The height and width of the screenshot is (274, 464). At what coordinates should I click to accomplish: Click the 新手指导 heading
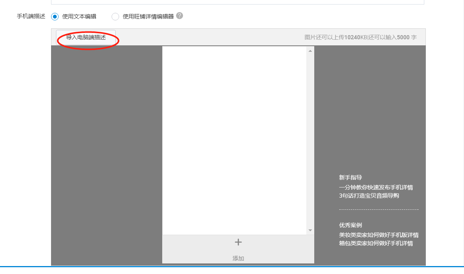pyautogui.click(x=351, y=178)
